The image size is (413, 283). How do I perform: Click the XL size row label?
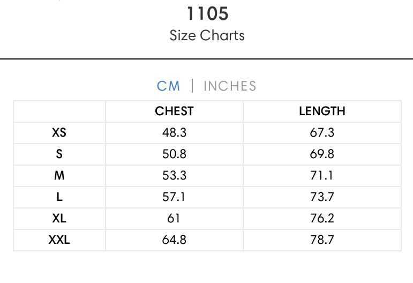pyautogui.click(x=59, y=219)
